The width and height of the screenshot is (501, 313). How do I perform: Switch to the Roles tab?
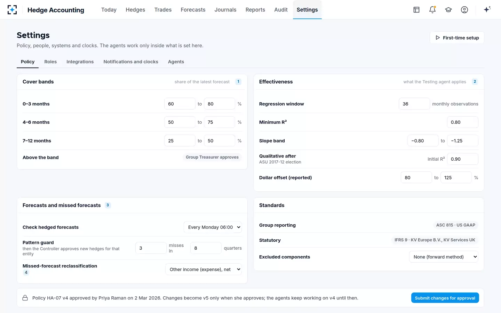[50, 62]
